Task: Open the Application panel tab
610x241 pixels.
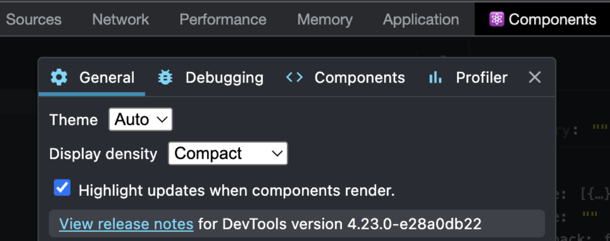Action: click(421, 19)
